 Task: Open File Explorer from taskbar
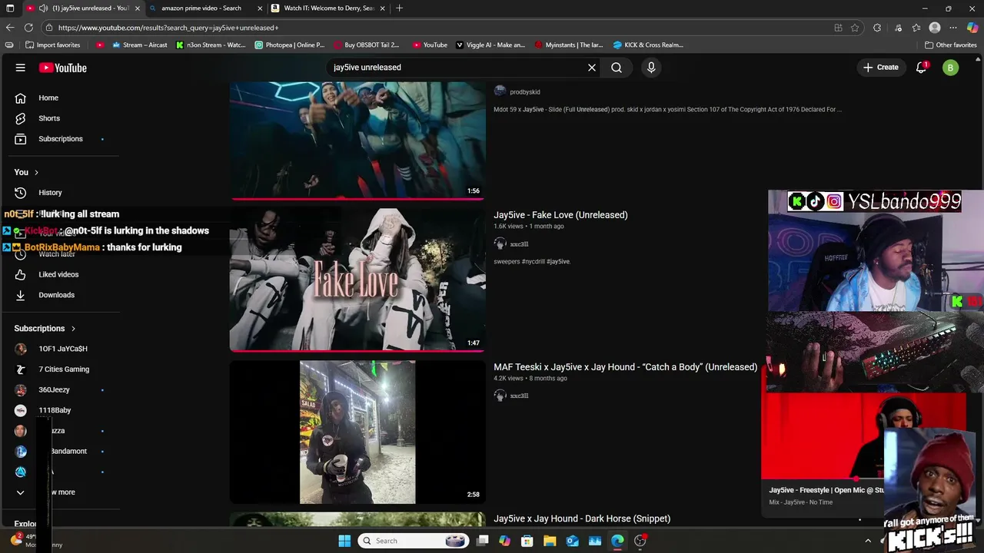pyautogui.click(x=550, y=541)
